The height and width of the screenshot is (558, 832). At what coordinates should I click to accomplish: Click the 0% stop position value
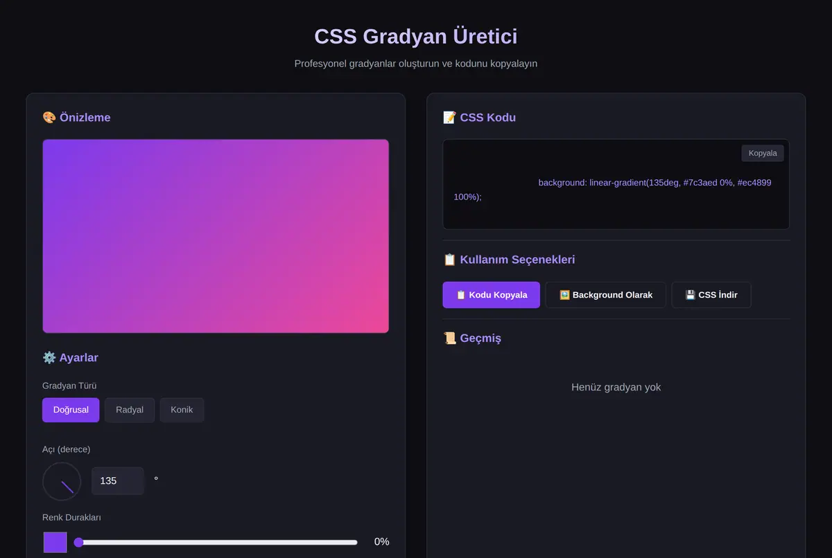pyautogui.click(x=381, y=542)
